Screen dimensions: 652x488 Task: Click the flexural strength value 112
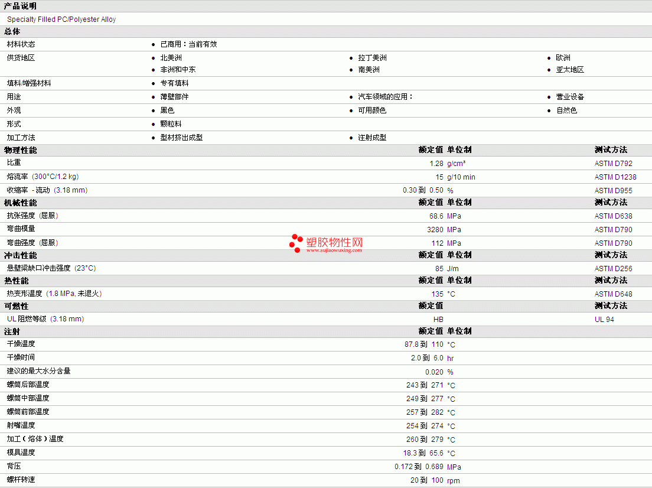pos(438,243)
